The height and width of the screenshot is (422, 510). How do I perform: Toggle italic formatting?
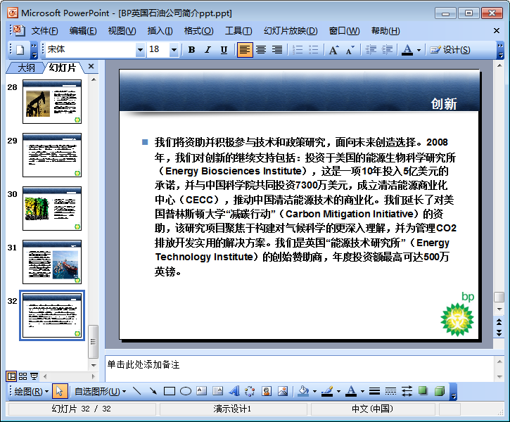pyautogui.click(x=208, y=50)
